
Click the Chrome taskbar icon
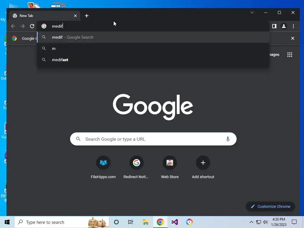pos(160,222)
